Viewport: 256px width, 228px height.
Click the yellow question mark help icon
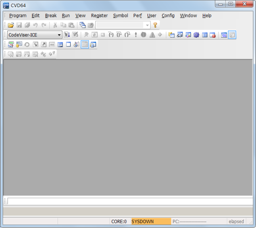click(x=155, y=25)
